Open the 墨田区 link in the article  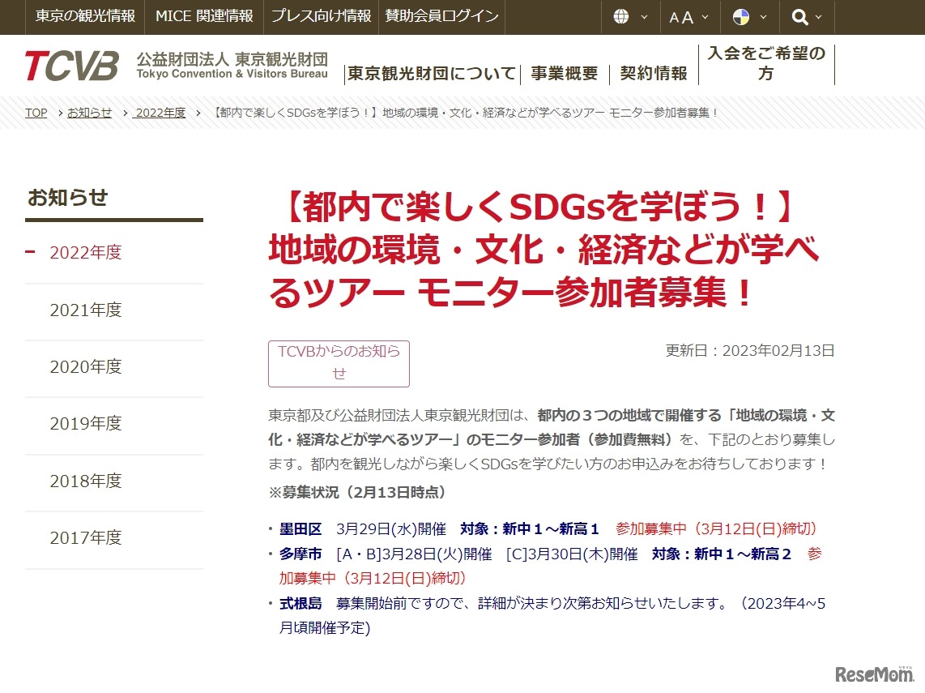(x=301, y=528)
